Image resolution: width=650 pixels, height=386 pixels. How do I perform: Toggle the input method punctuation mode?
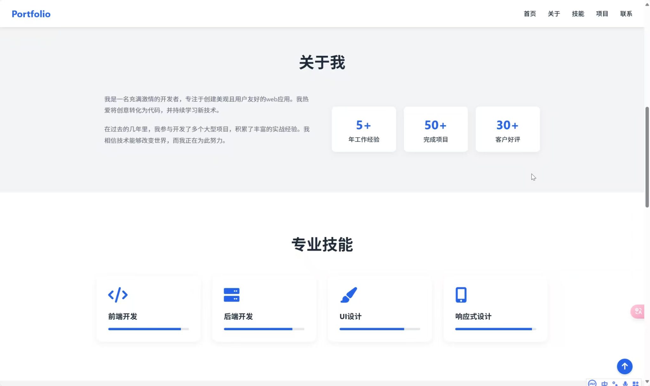(x=615, y=383)
